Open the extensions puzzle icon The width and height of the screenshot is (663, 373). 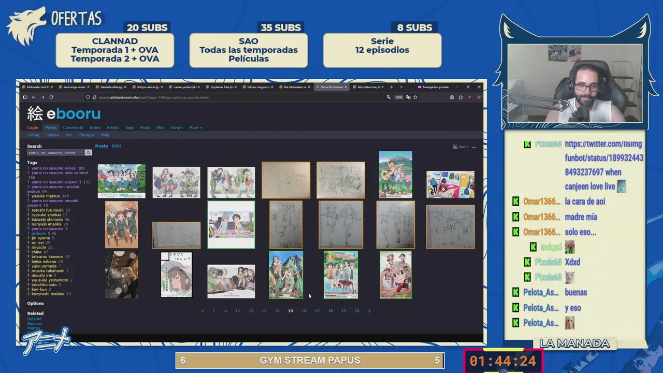pyautogui.click(x=460, y=97)
